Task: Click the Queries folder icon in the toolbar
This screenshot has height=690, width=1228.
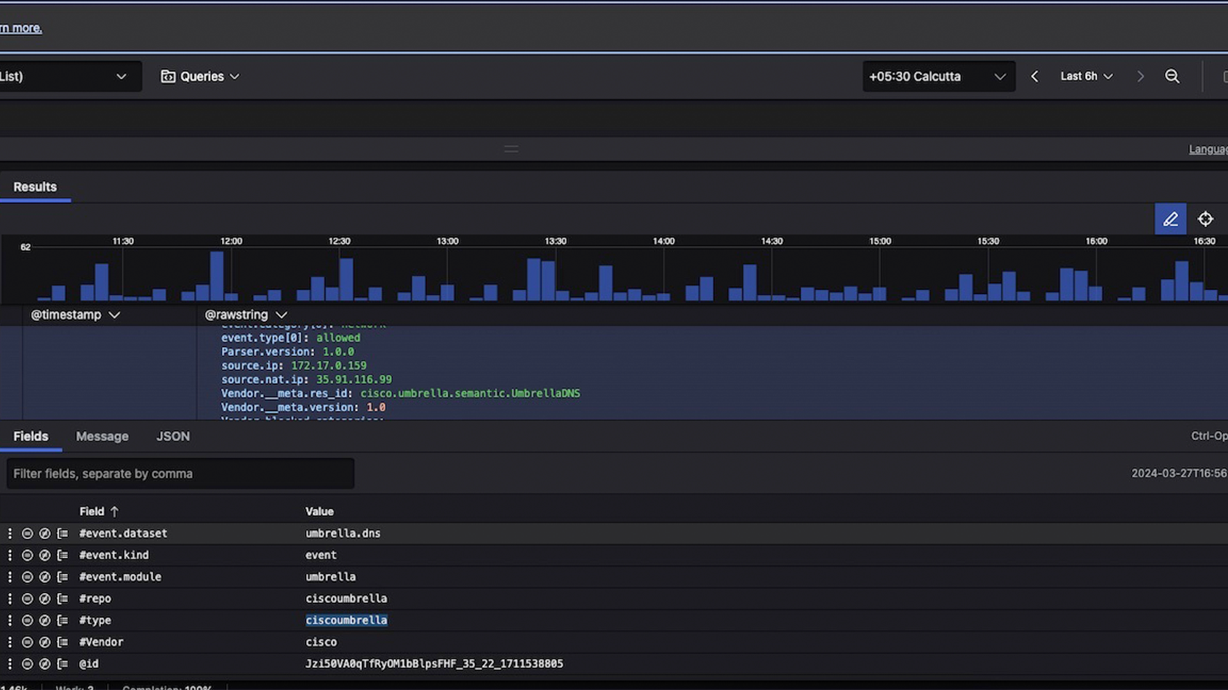Action: (168, 76)
